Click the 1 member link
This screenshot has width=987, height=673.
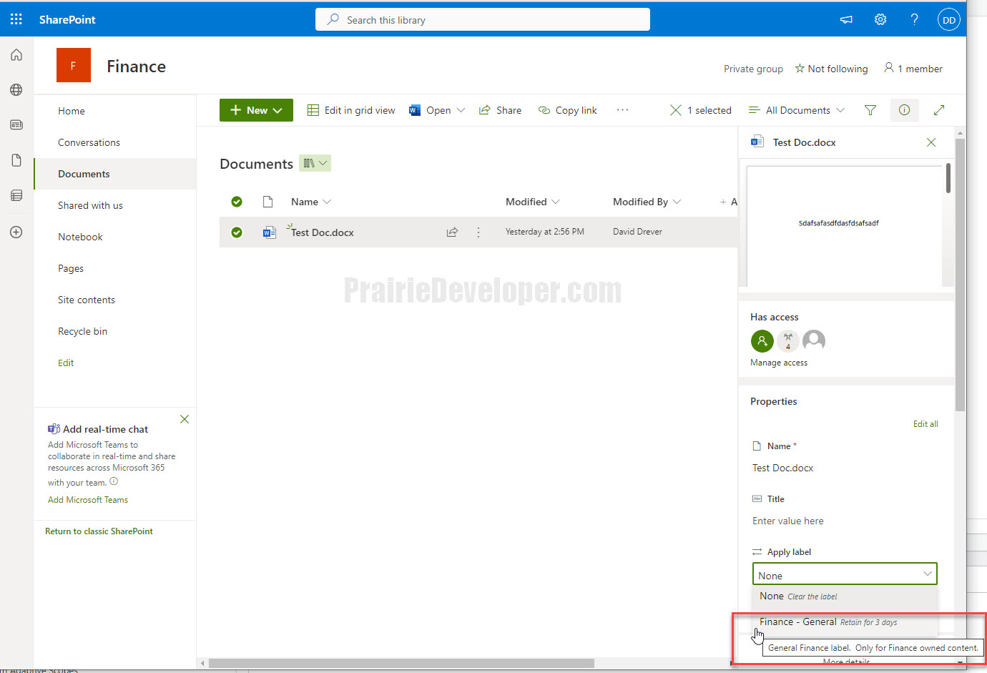[913, 69]
